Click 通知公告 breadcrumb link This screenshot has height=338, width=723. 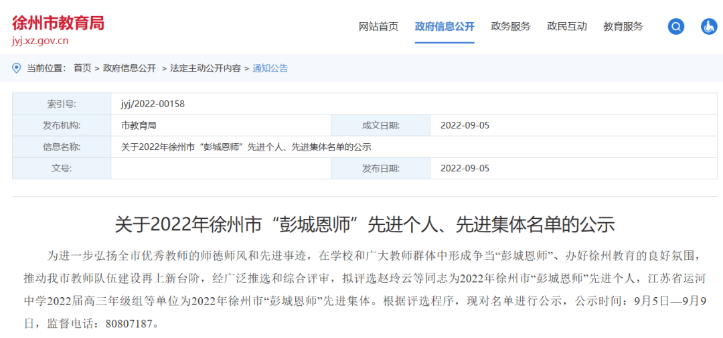coord(270,68)
